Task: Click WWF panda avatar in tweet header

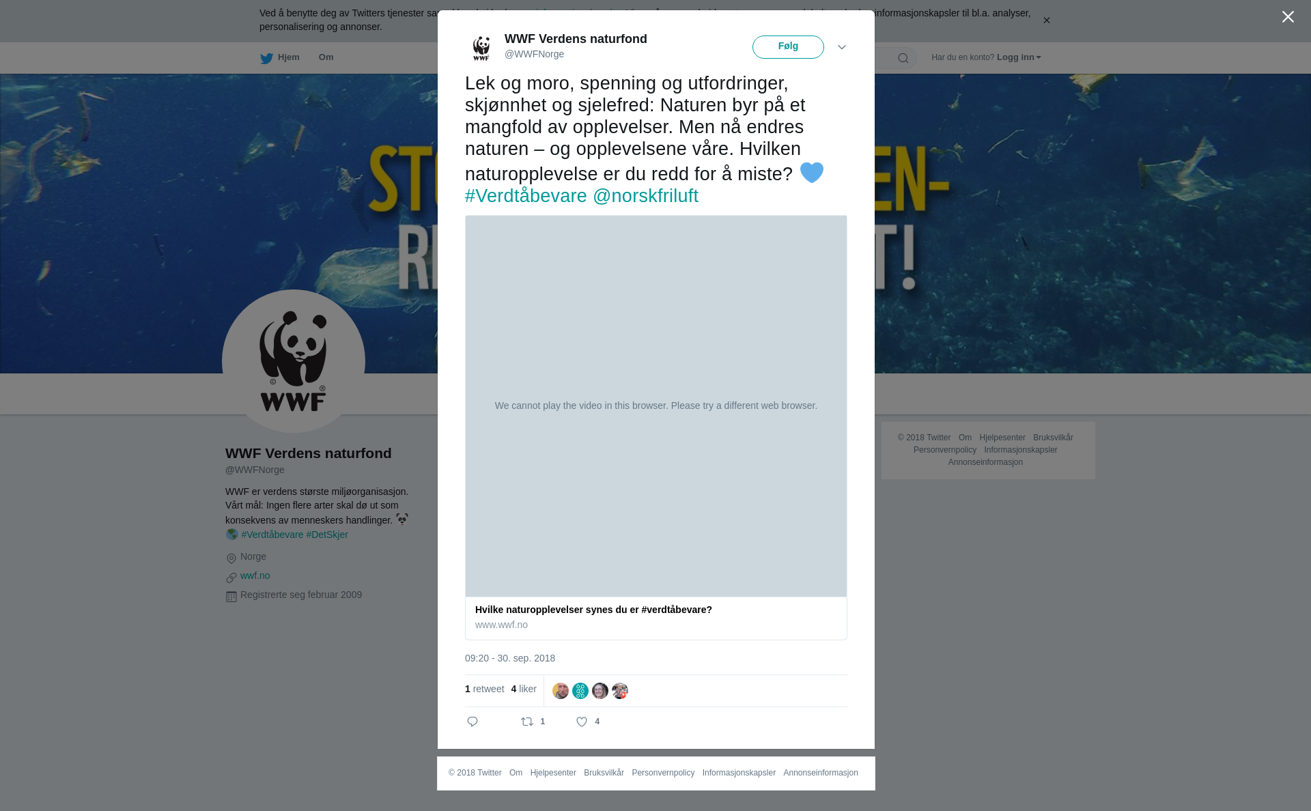Action: coord(481,48)
